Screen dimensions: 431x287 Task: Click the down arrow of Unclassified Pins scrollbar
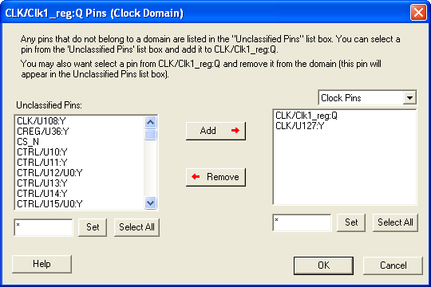coord(150,203)
